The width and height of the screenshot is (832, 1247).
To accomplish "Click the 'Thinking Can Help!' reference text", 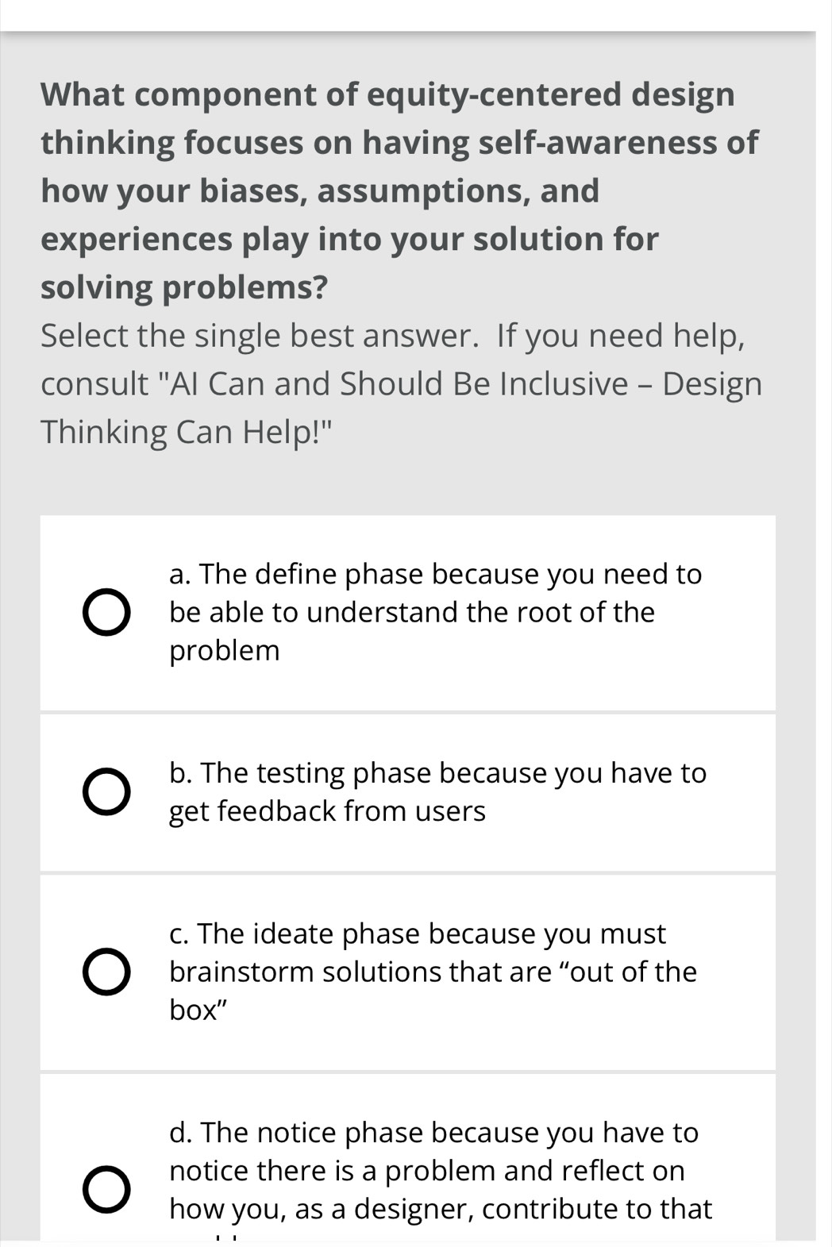I will point(186,432).
